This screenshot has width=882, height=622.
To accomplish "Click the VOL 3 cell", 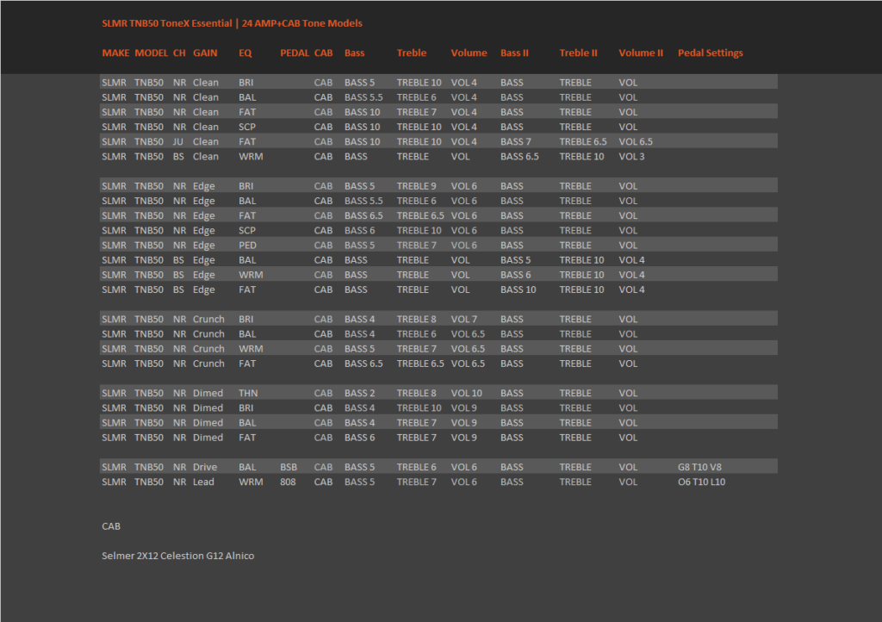I will point(631,156).
